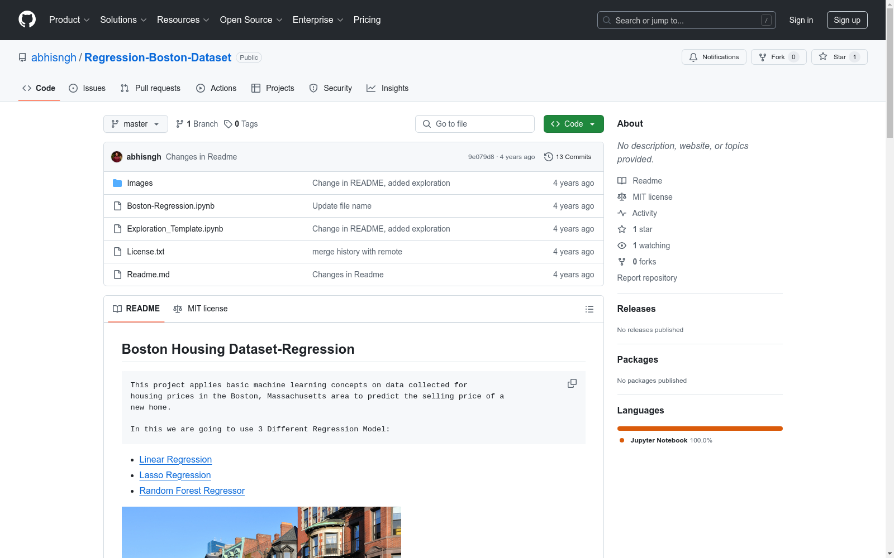
Task: Switch to the Security tab
Action: (x=331, y=88)
